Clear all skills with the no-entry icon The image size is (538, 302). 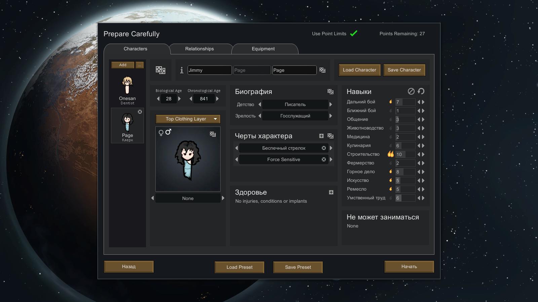click(411, 91)
